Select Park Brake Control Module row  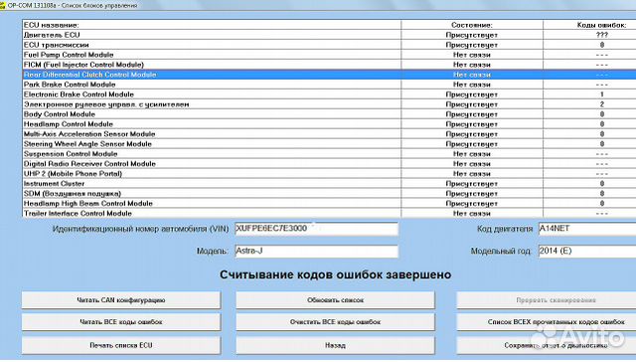tap(329, 85)
